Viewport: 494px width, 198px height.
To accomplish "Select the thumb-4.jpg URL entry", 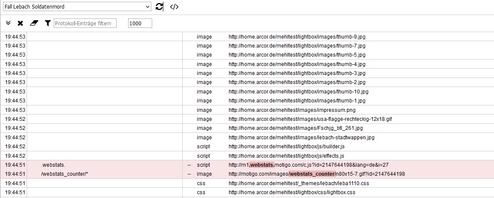I will coord(297,64).
